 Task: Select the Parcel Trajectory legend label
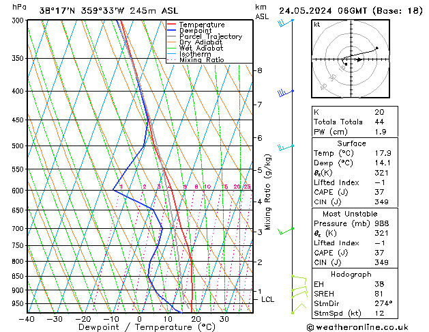[x=211, y=36]
